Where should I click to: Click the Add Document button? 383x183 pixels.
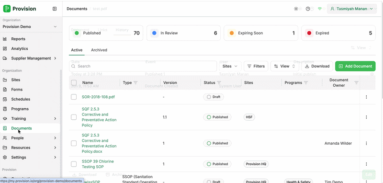pos(355,66)
